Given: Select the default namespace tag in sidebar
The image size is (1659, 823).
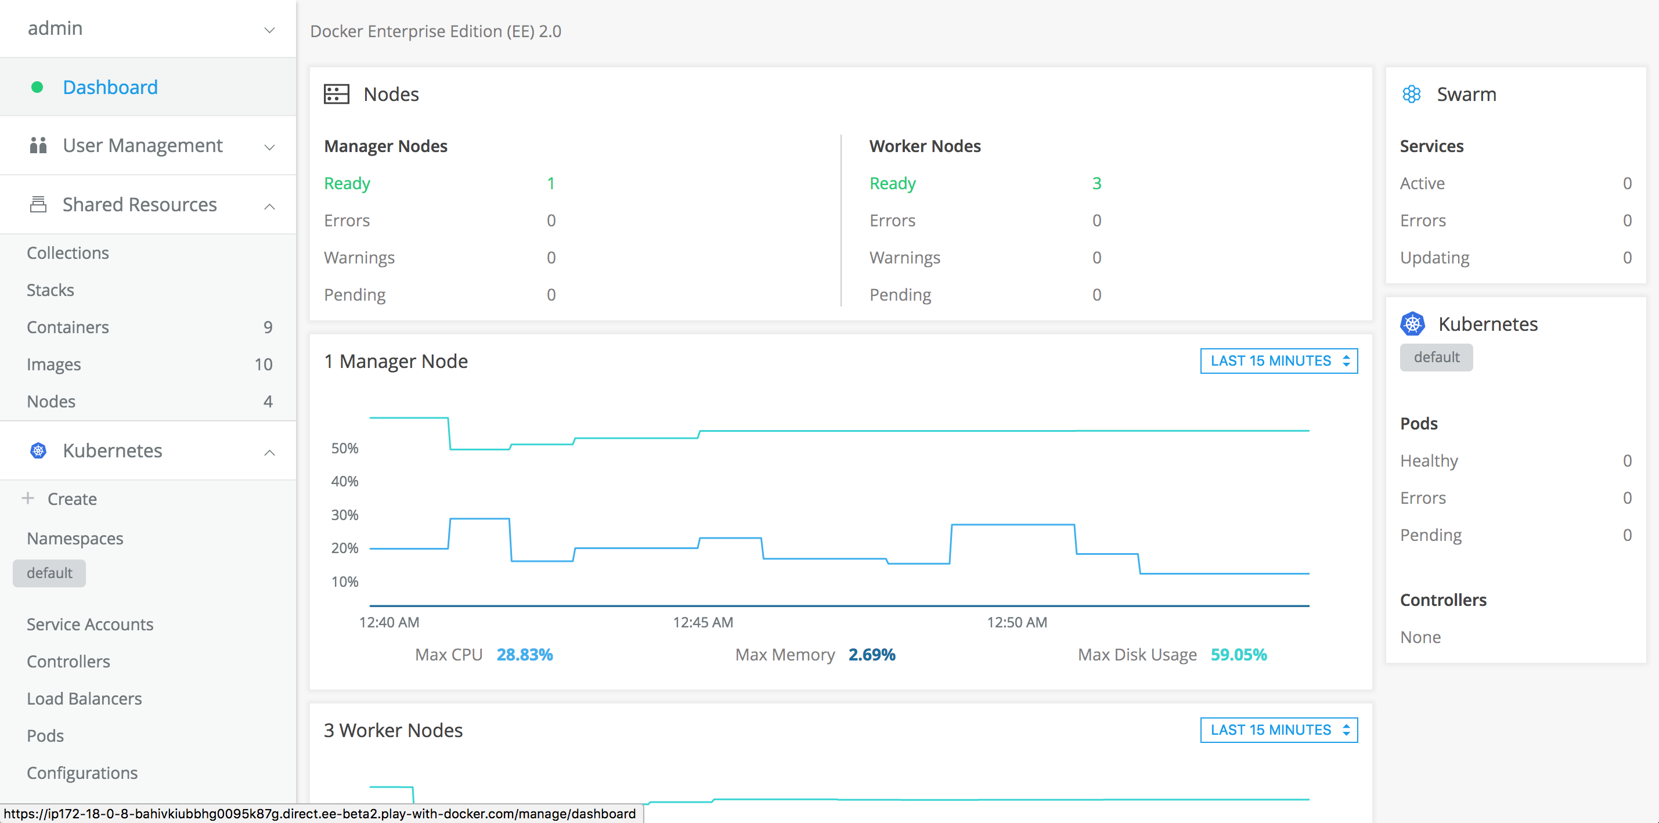Looking at the screenshot, I should tap(49, 573).
